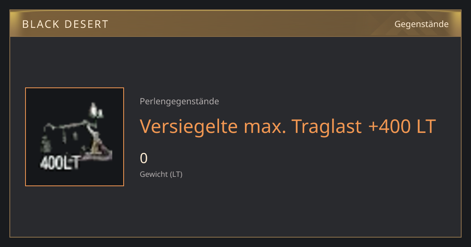Select the weight value 0
Image resolution: width=471 pixels, height=247 pixels.
click(x=144, y=158)
